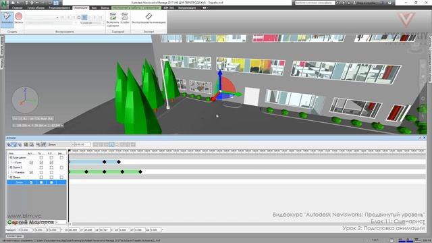
Task: Click Animator rewind to start button
Action: (x=95, y=144)
